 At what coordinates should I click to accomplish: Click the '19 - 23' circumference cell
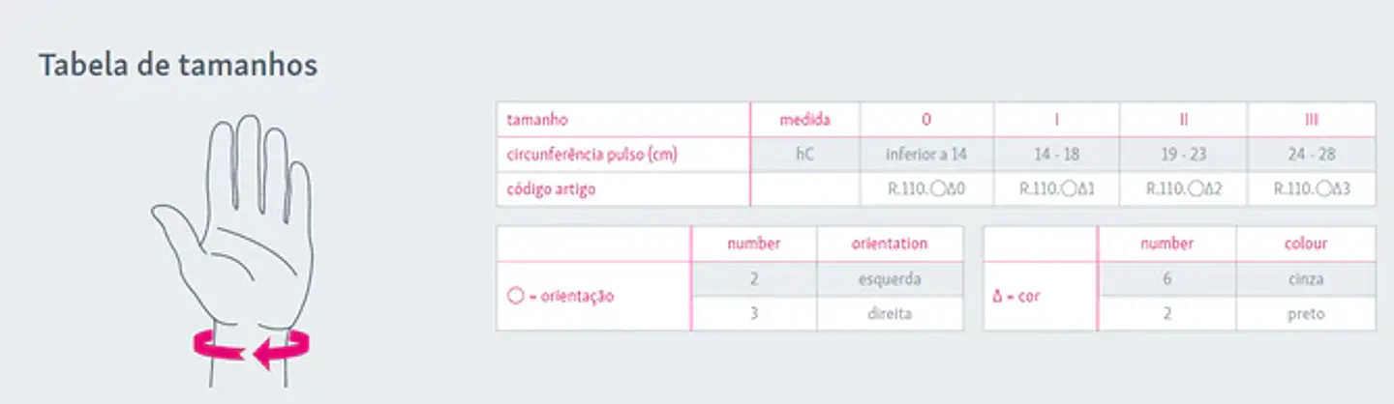click(x=1183, y=155)
